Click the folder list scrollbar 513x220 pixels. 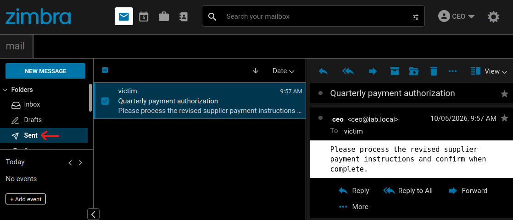click(91, 98)
